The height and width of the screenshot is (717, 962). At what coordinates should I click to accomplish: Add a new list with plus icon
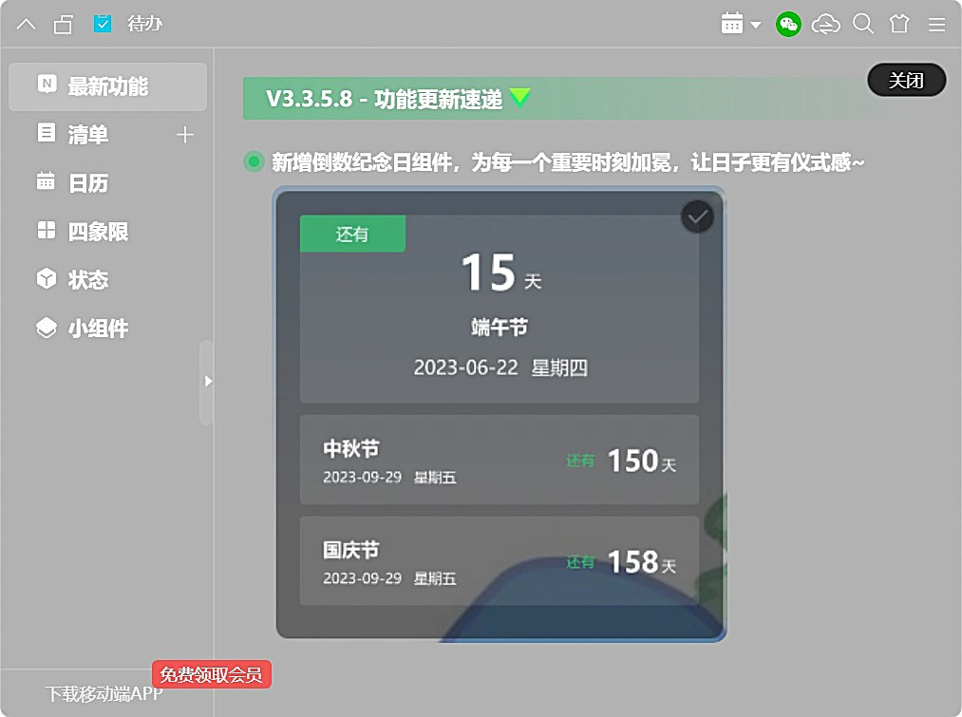[185, 135]
